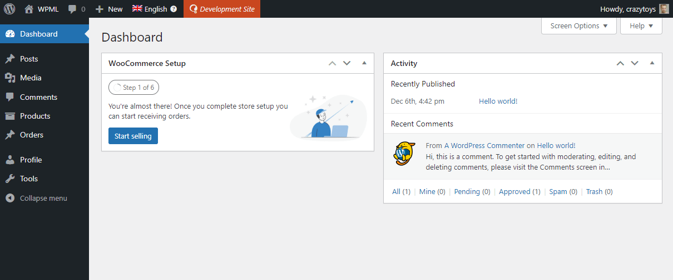The width and height of the screenshot is (673, 280).
Task: Click the Wapuu commenter avatar
Action: tap(404, 154)
